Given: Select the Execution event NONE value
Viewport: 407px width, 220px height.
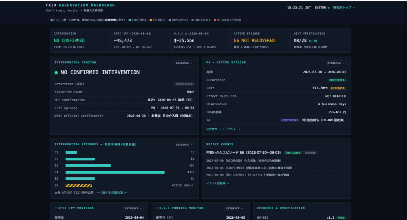Looking at the screenshot, I should click(x=190, y=92).
